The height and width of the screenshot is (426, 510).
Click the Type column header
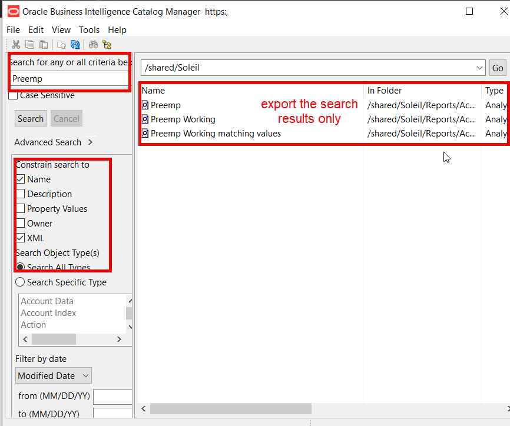pos(494,91)
